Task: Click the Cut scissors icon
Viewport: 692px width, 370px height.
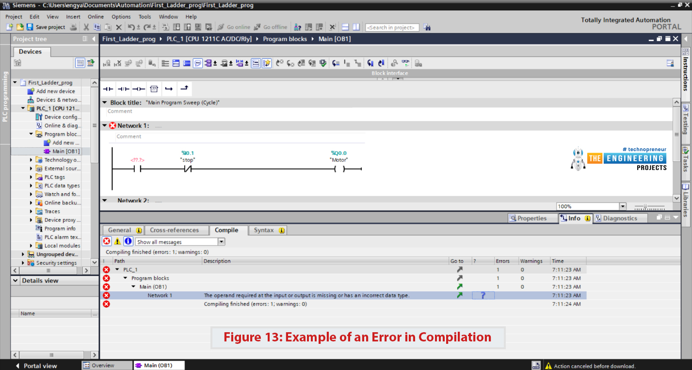Action: pos(86,27)
